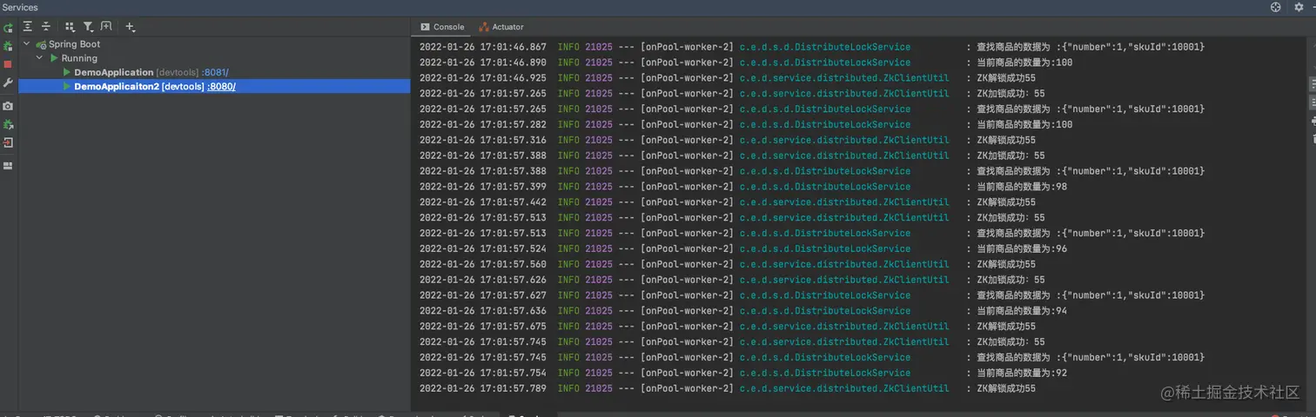Open the Add Service plus dropdown
Screen dimensions: 1316x417
click(x=131, y=27)
